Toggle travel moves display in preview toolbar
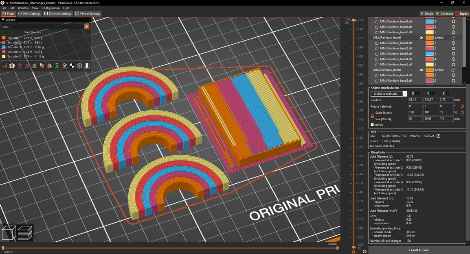The height and width of the screenshot is (254, 470). (x=5, y=65)
